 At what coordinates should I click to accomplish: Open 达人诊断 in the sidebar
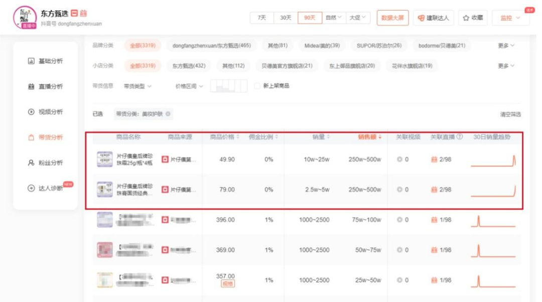(45, 188)
